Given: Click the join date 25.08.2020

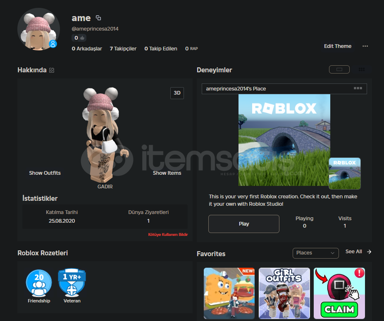Looking at the screenshot, I should [x=62, y=221].
